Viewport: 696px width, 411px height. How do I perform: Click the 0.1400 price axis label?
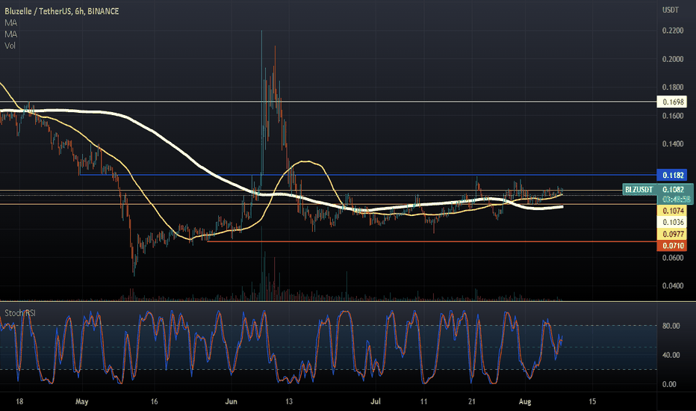click(x=672, y=143)
